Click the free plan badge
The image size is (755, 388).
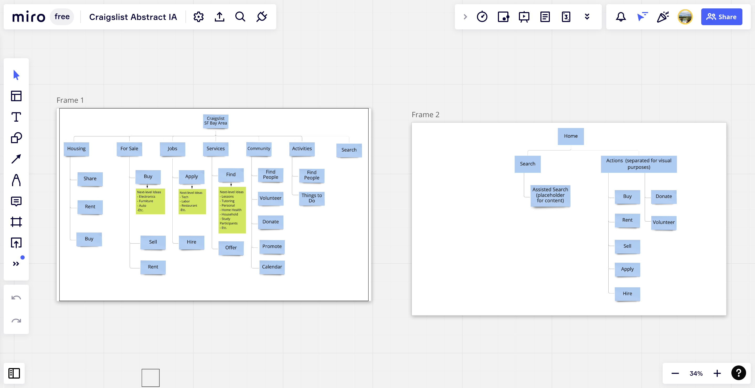tap(62, 17)
